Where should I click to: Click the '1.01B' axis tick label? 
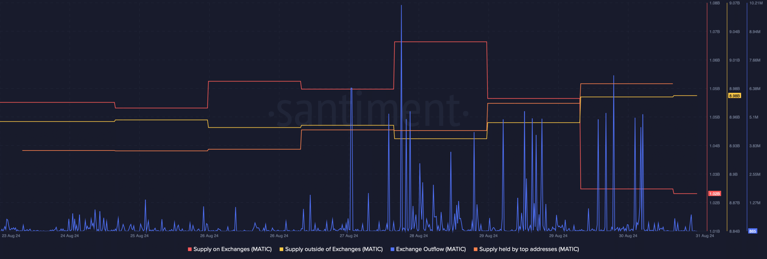click(x=715, y=231)
